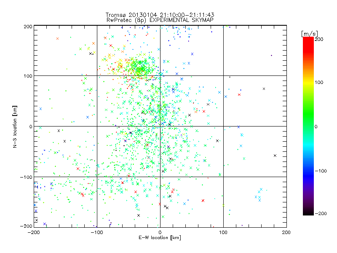Click the x-axis tick label '-200'
The width and height of the screenshot is (337, 253).
34,232
